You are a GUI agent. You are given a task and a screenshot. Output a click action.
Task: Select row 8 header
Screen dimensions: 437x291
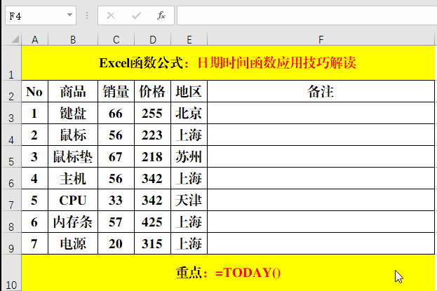11,222
